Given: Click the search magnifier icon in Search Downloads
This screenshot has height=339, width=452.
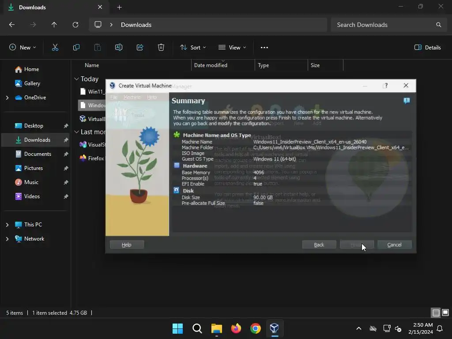Looking at the screenshot, I should point(438,25).
